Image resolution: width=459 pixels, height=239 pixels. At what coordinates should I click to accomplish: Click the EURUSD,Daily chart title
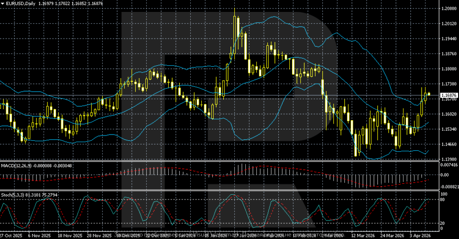click(18, 3)
